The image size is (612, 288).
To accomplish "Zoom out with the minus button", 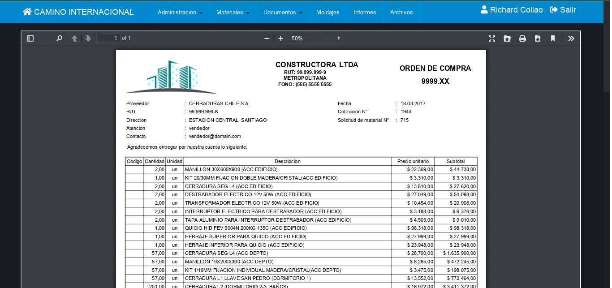I will (x=267, y=39).
